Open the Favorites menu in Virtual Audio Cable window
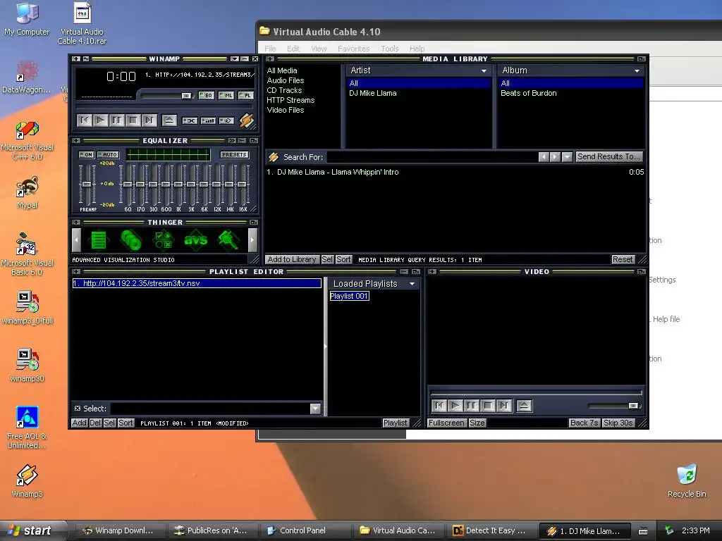Viewport: 722px width, 541px height. tap(354, 49)
